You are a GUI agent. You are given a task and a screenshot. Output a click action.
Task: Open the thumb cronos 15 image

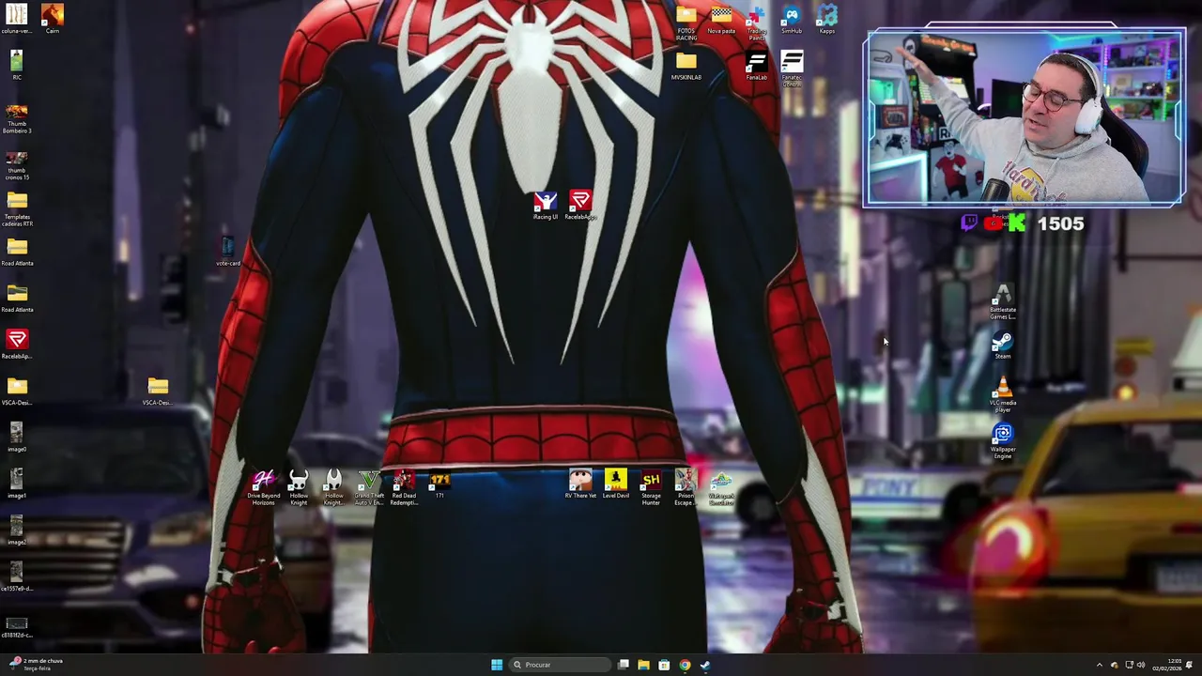(16, 163)
